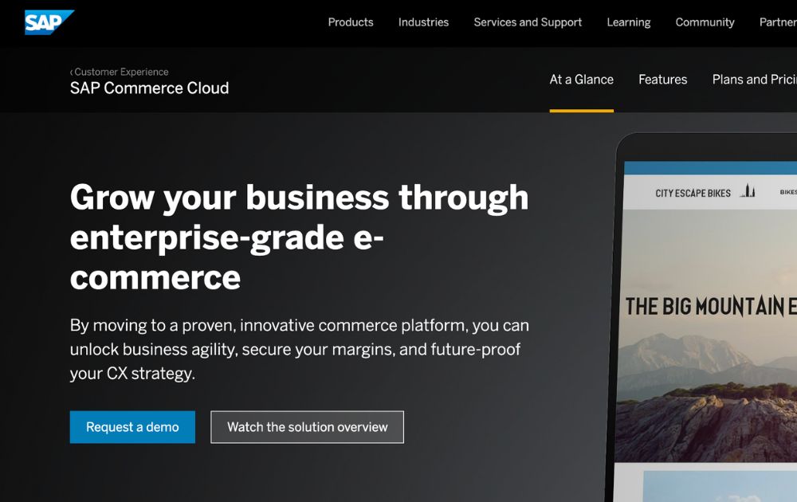Click the Grow your business headline
The height and width of the screenshot is (502, 797).
300,237
